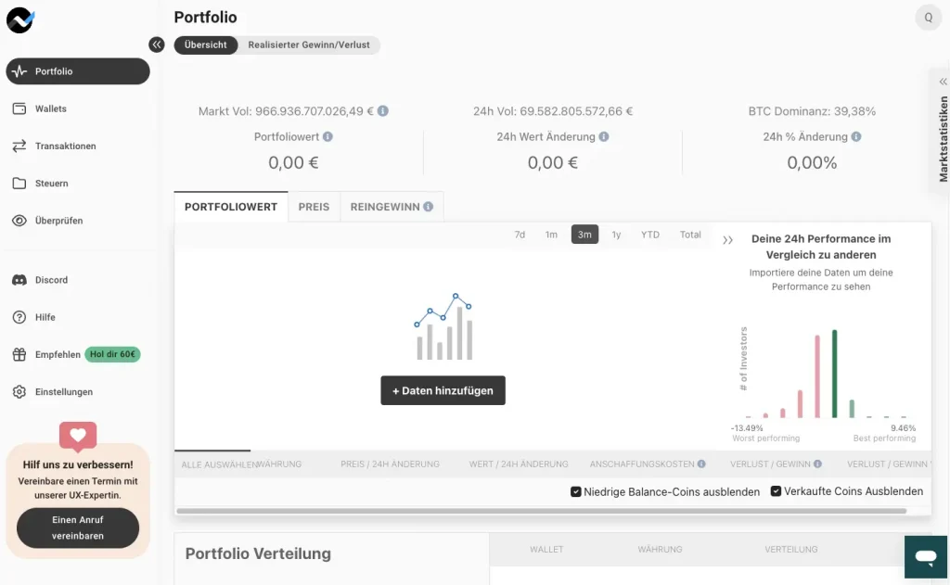Uncheck Verkaufte Coins Ausblenden checkbox
This screenshot has width=950, height=585.
tap(777, 491)
